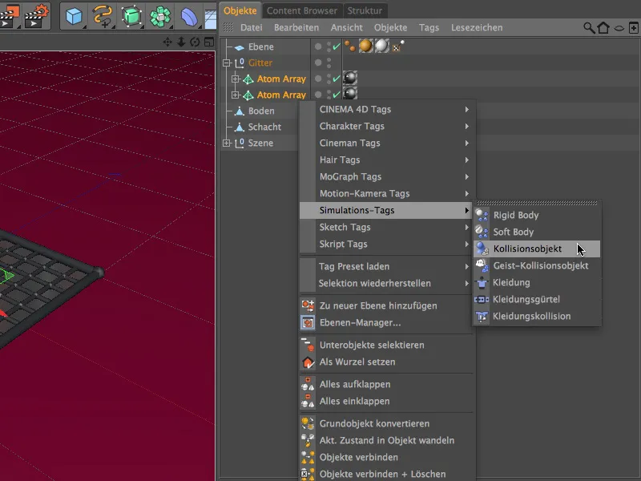Viewport: 641px width, 481px height.
Task: Open the green subdivision surface generator icon
Action: 131,16
